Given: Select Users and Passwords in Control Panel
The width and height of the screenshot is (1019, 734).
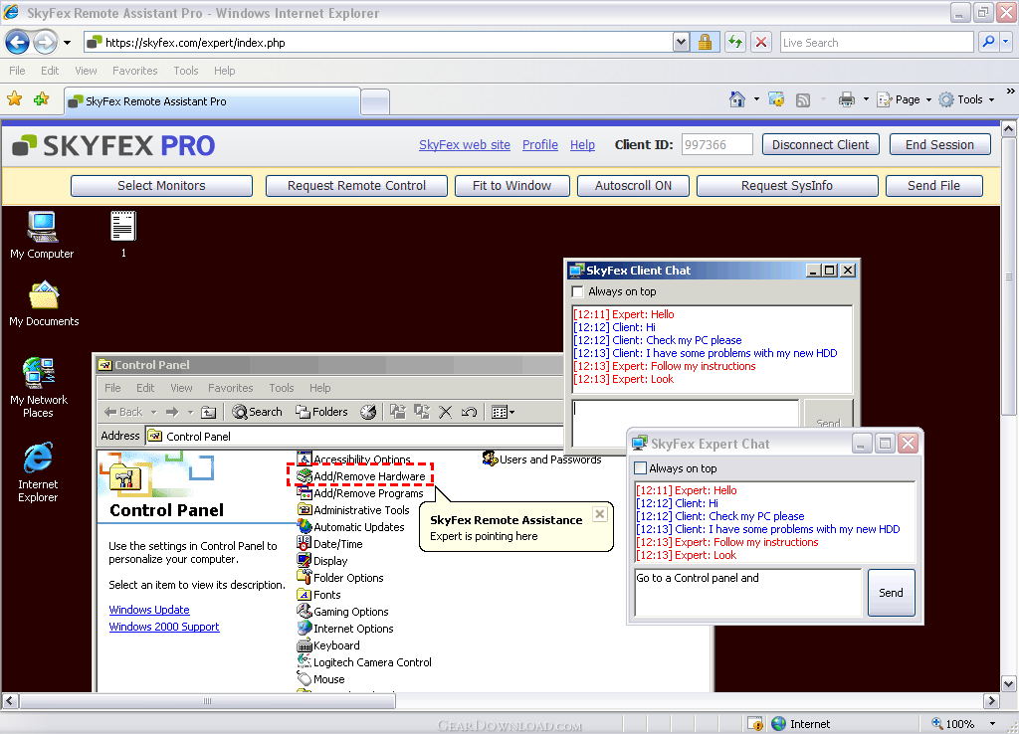Looking at the screenshot, I should (x=542, y=459).
